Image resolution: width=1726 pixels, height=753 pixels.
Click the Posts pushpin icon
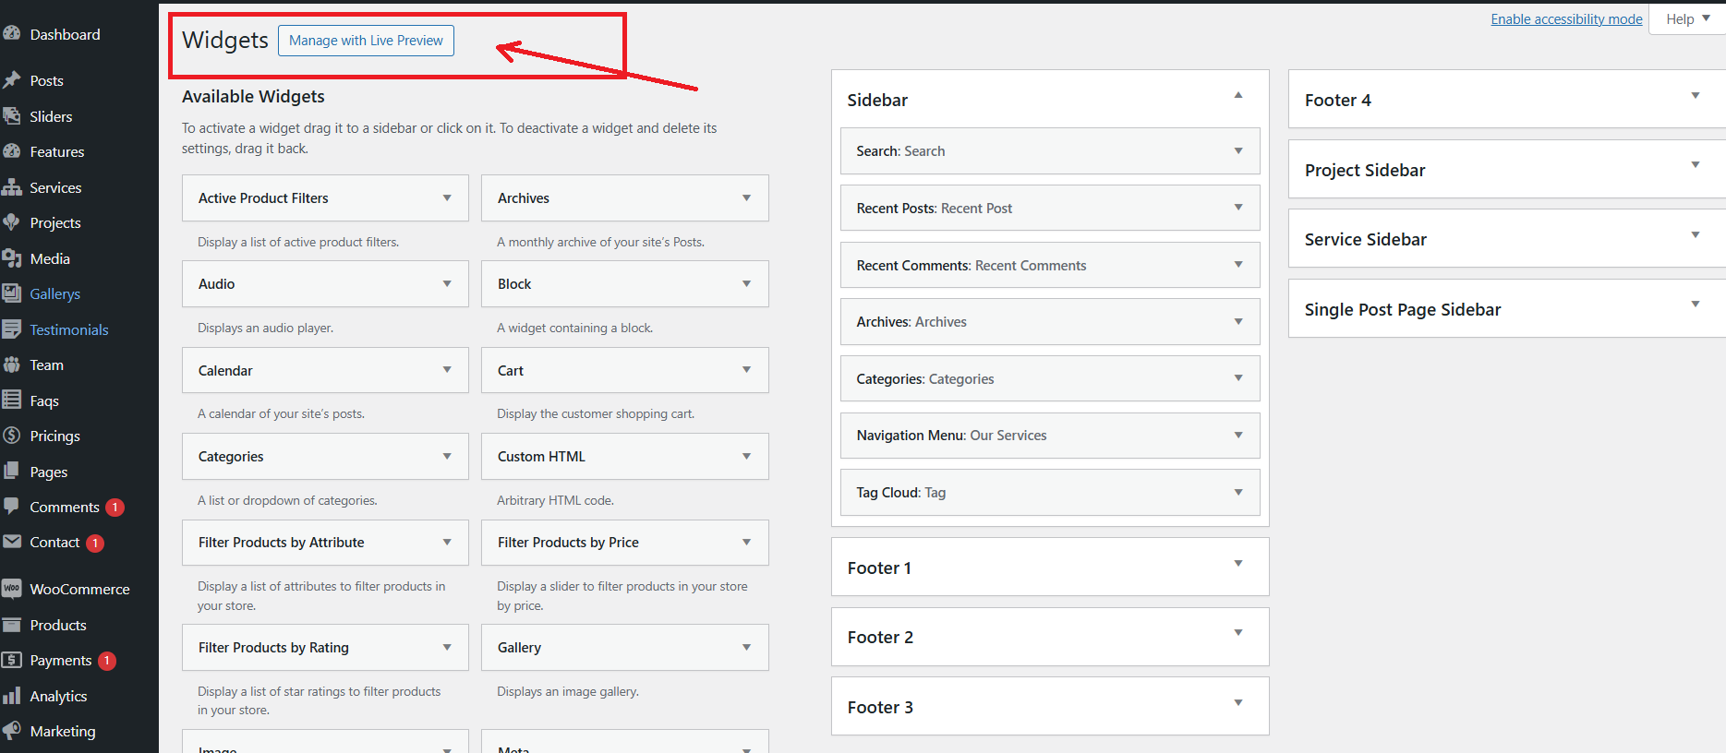(x=12, y=80)
